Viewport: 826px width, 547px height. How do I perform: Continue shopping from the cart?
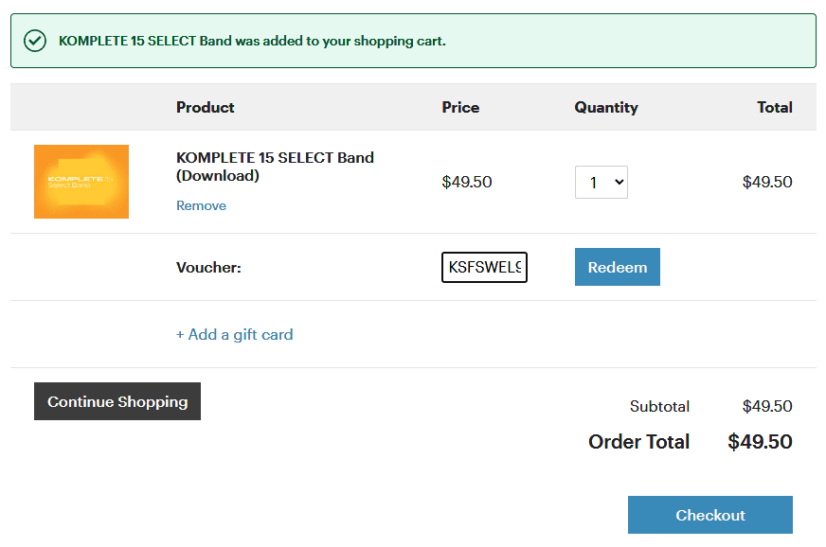coord(117,401)
